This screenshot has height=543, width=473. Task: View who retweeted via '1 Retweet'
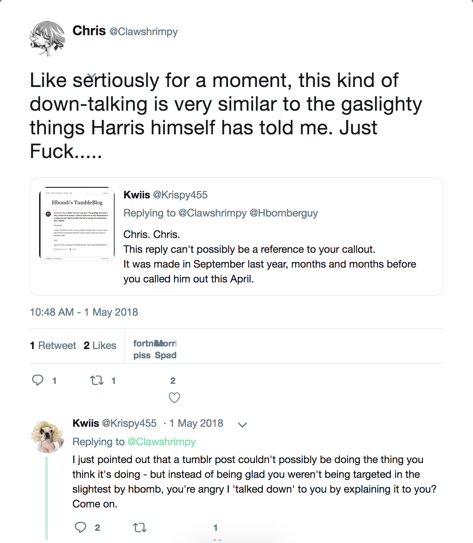[53, 345]
